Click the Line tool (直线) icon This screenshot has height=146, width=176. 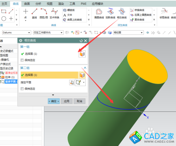click(34, 12)
